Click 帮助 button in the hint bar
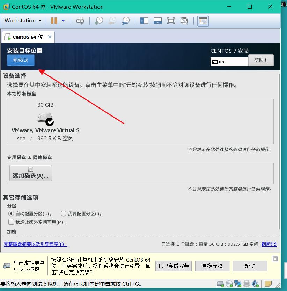 coord(250,266)
